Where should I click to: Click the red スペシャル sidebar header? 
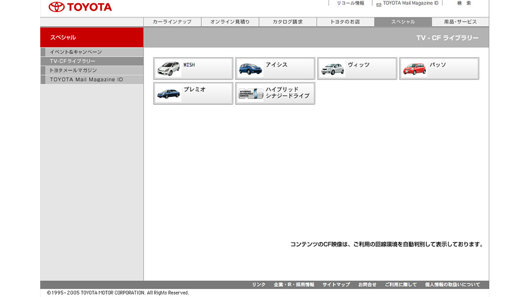[x=92, y=38]
